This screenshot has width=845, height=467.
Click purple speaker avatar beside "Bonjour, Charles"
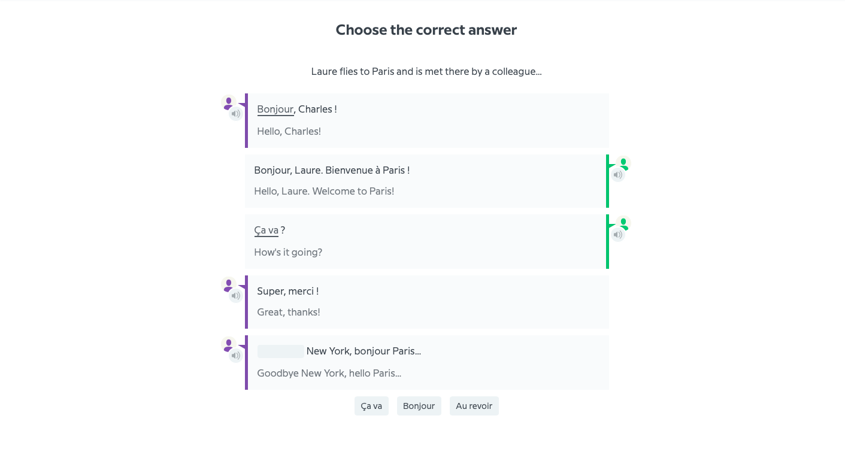tap(228, 102)
